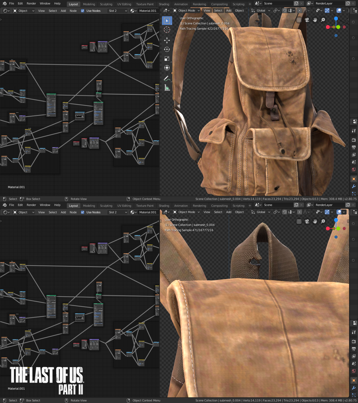The image size is (358, 403).
Task: Add workspace plus button in upper window
Action: point(250,4)
